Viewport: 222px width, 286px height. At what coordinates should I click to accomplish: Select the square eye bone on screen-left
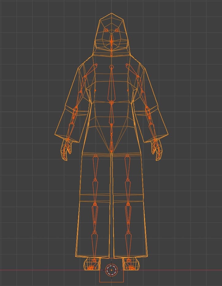coord(106,30)
